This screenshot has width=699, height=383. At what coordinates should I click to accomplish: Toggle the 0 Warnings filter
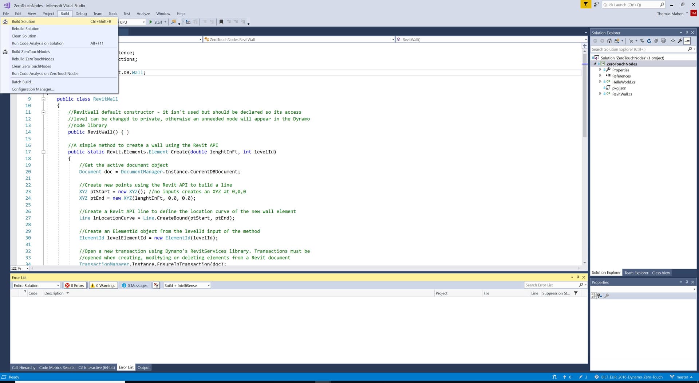[103, 285]
